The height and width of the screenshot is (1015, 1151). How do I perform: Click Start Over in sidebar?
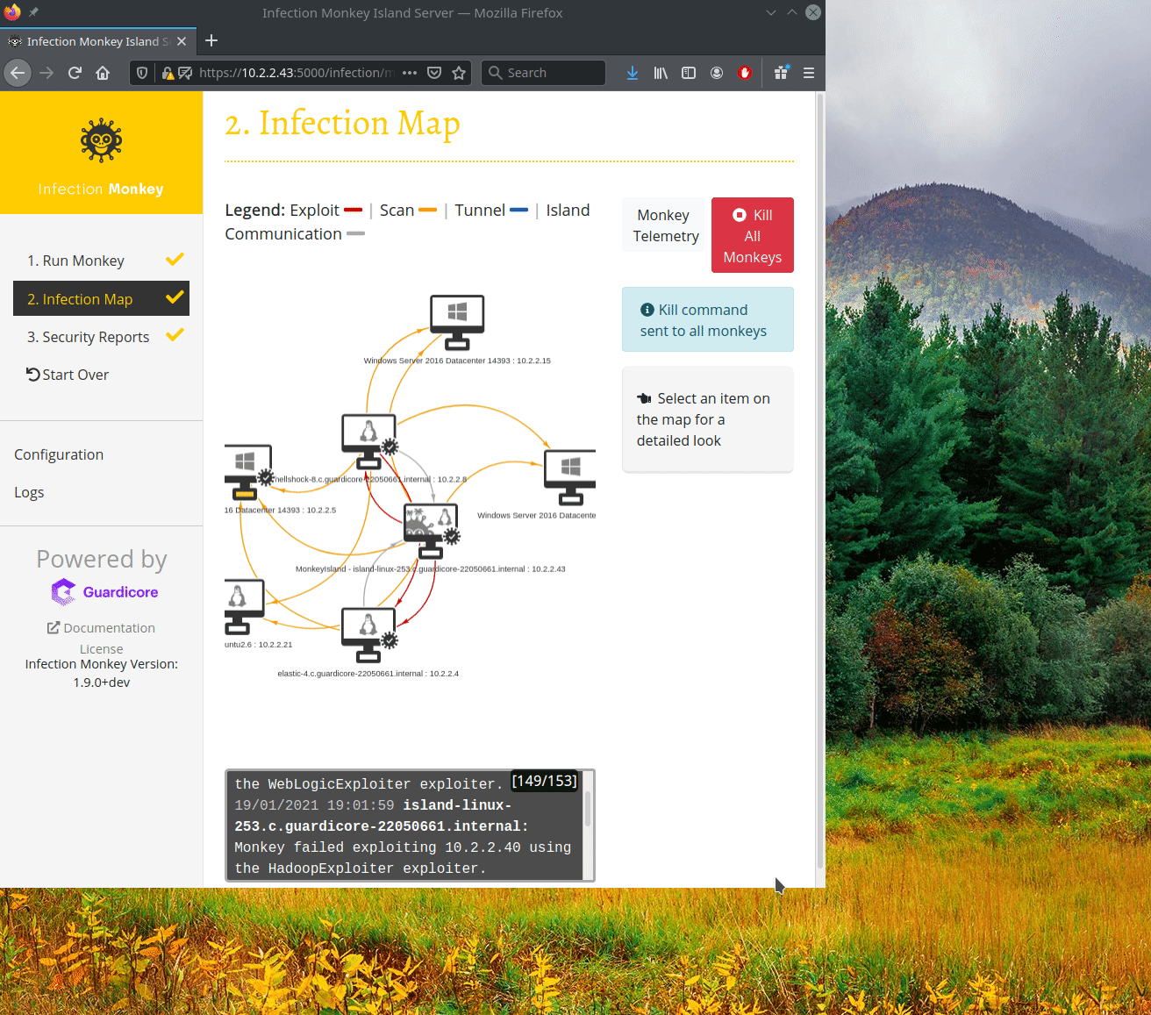point(68,375)
